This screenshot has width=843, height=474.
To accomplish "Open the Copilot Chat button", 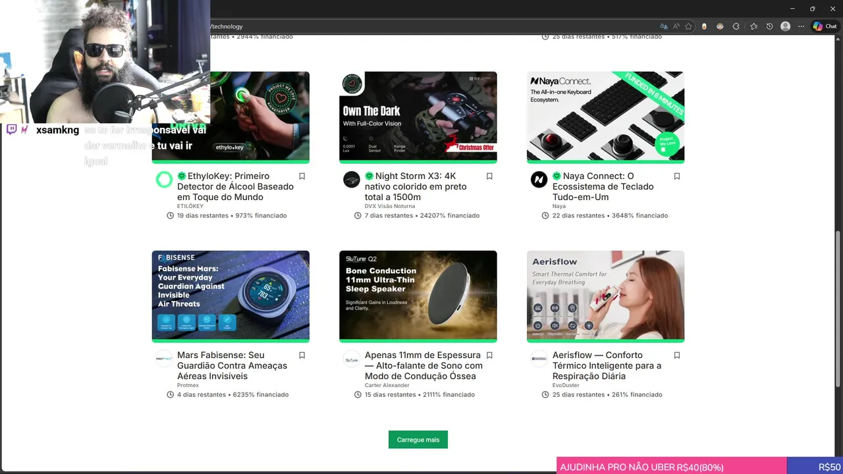I will tap(825, 26).
